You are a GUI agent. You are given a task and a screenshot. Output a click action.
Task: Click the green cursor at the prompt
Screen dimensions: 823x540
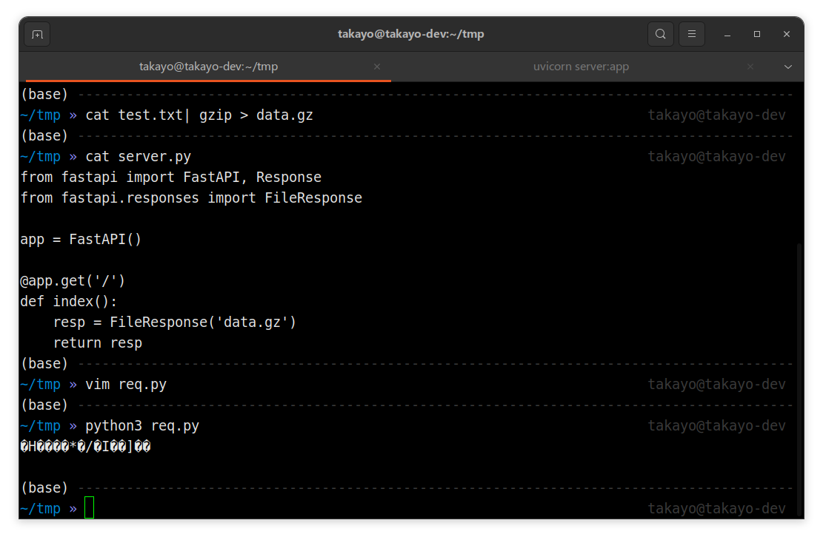click(x=90, y=508)
